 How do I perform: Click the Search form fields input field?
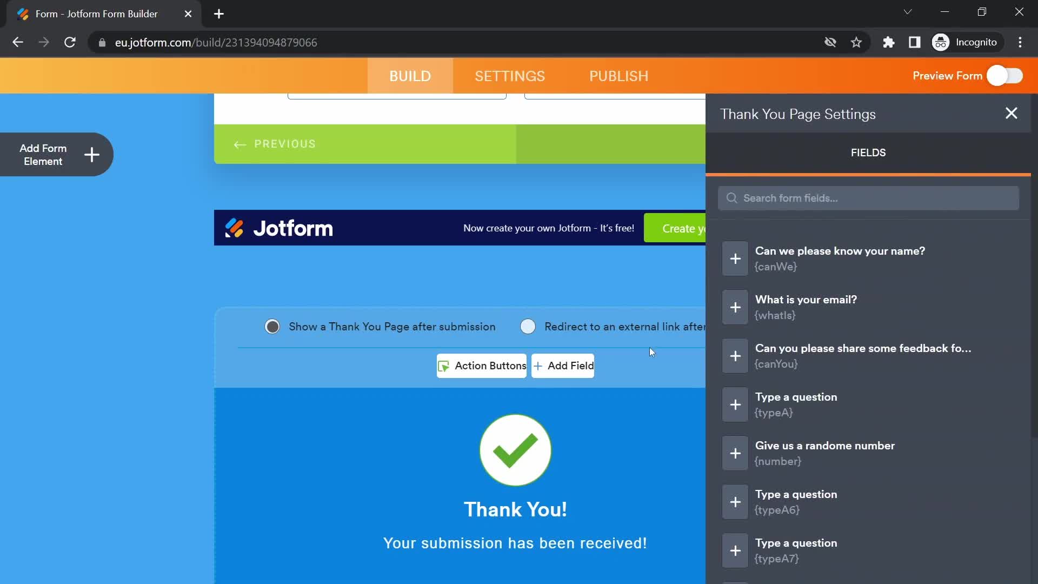coord(869,197)
